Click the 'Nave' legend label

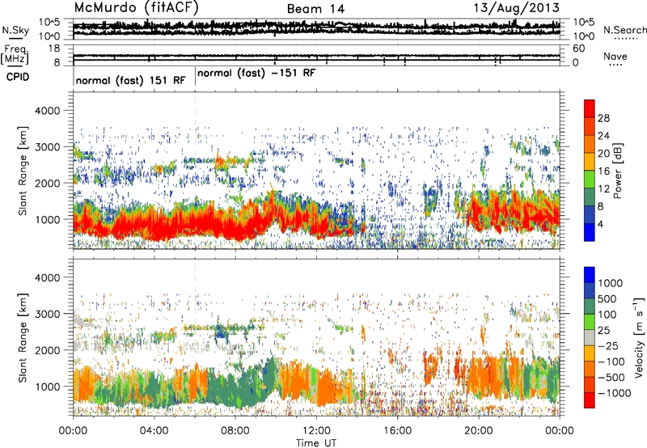tap(615, 57)
